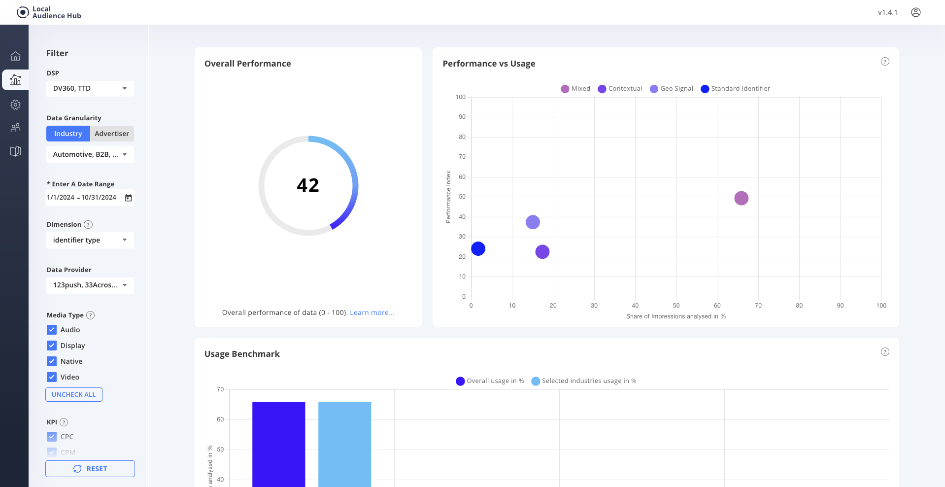Open the calendar date picker icon
This screenshot has width=945, height=487.
point(129,198)
